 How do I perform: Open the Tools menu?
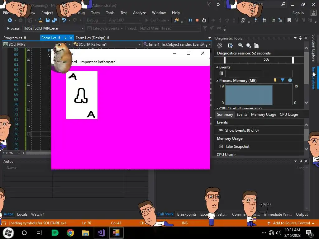pos(110,12)
